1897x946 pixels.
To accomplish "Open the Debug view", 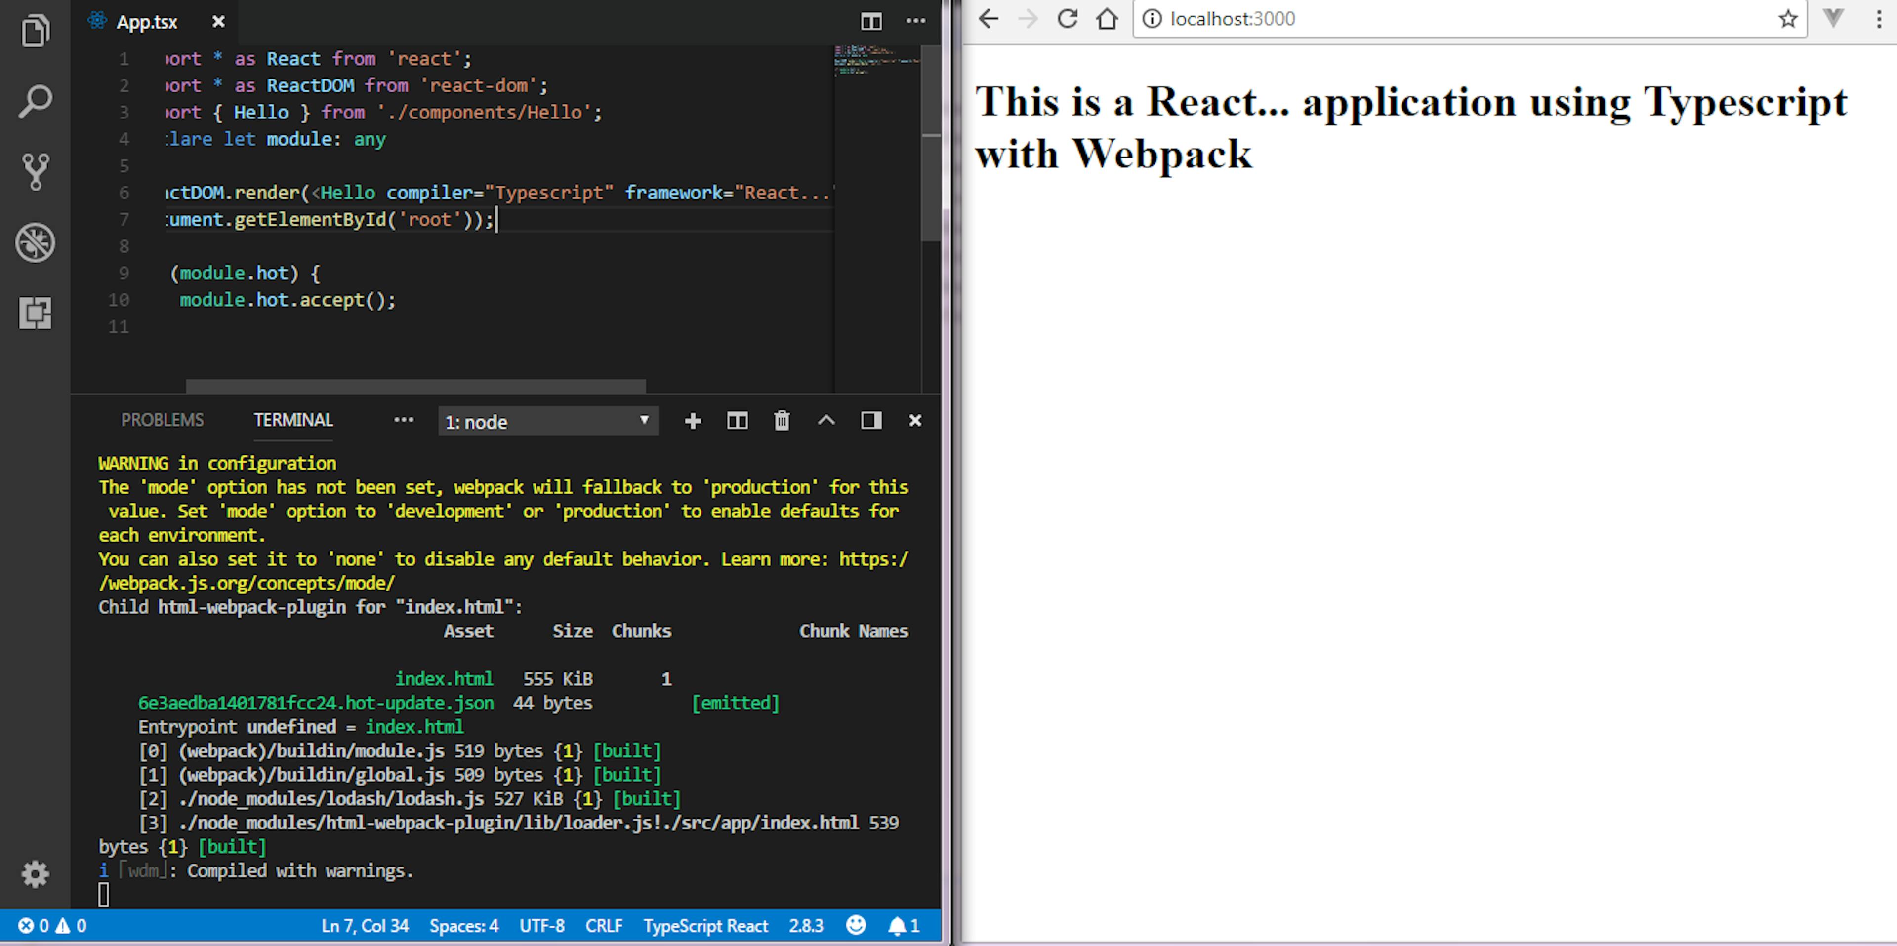I will coord(35,243).
